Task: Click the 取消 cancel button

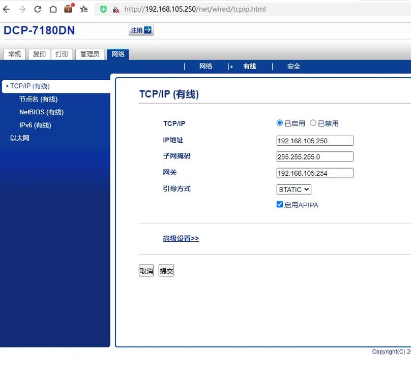Action: pos(146,270)
